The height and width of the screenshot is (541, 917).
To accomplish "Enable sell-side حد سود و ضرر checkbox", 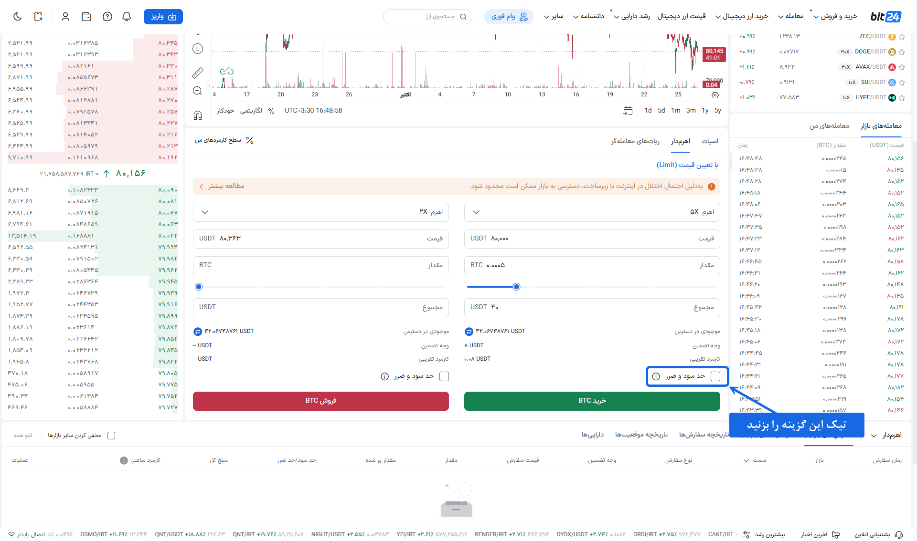I will (444, 376).
